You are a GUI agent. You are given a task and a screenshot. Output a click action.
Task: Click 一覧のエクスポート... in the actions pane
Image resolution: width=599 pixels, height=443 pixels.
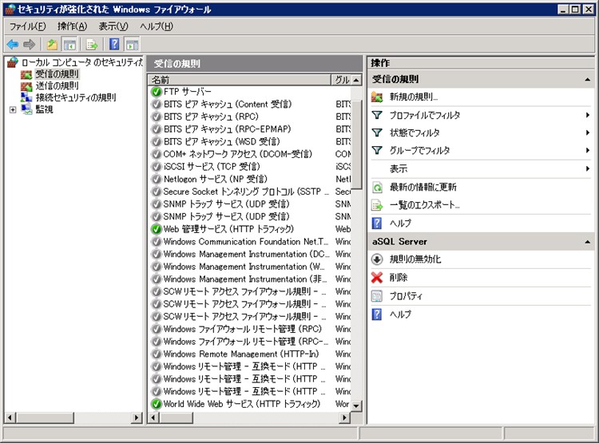point(424,205)
